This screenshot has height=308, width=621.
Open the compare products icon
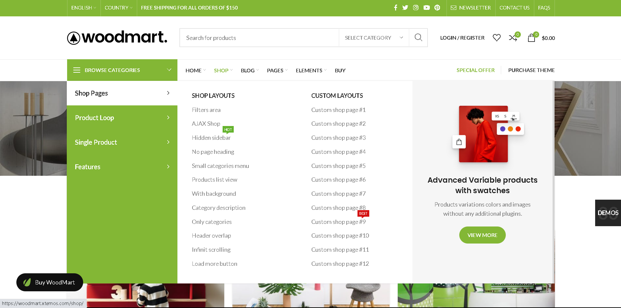pos(513,38)
